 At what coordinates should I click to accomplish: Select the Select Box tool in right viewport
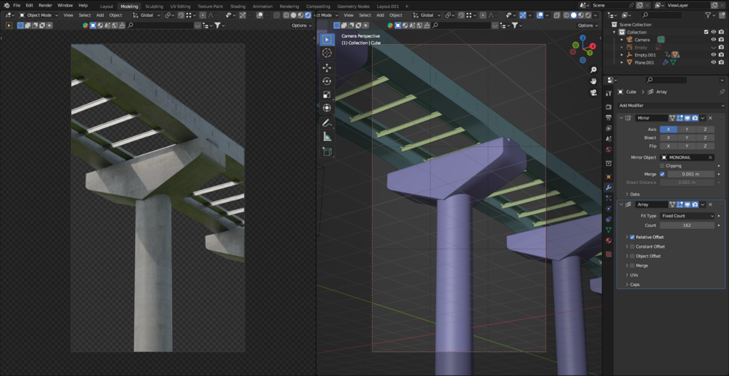[327, 39]
